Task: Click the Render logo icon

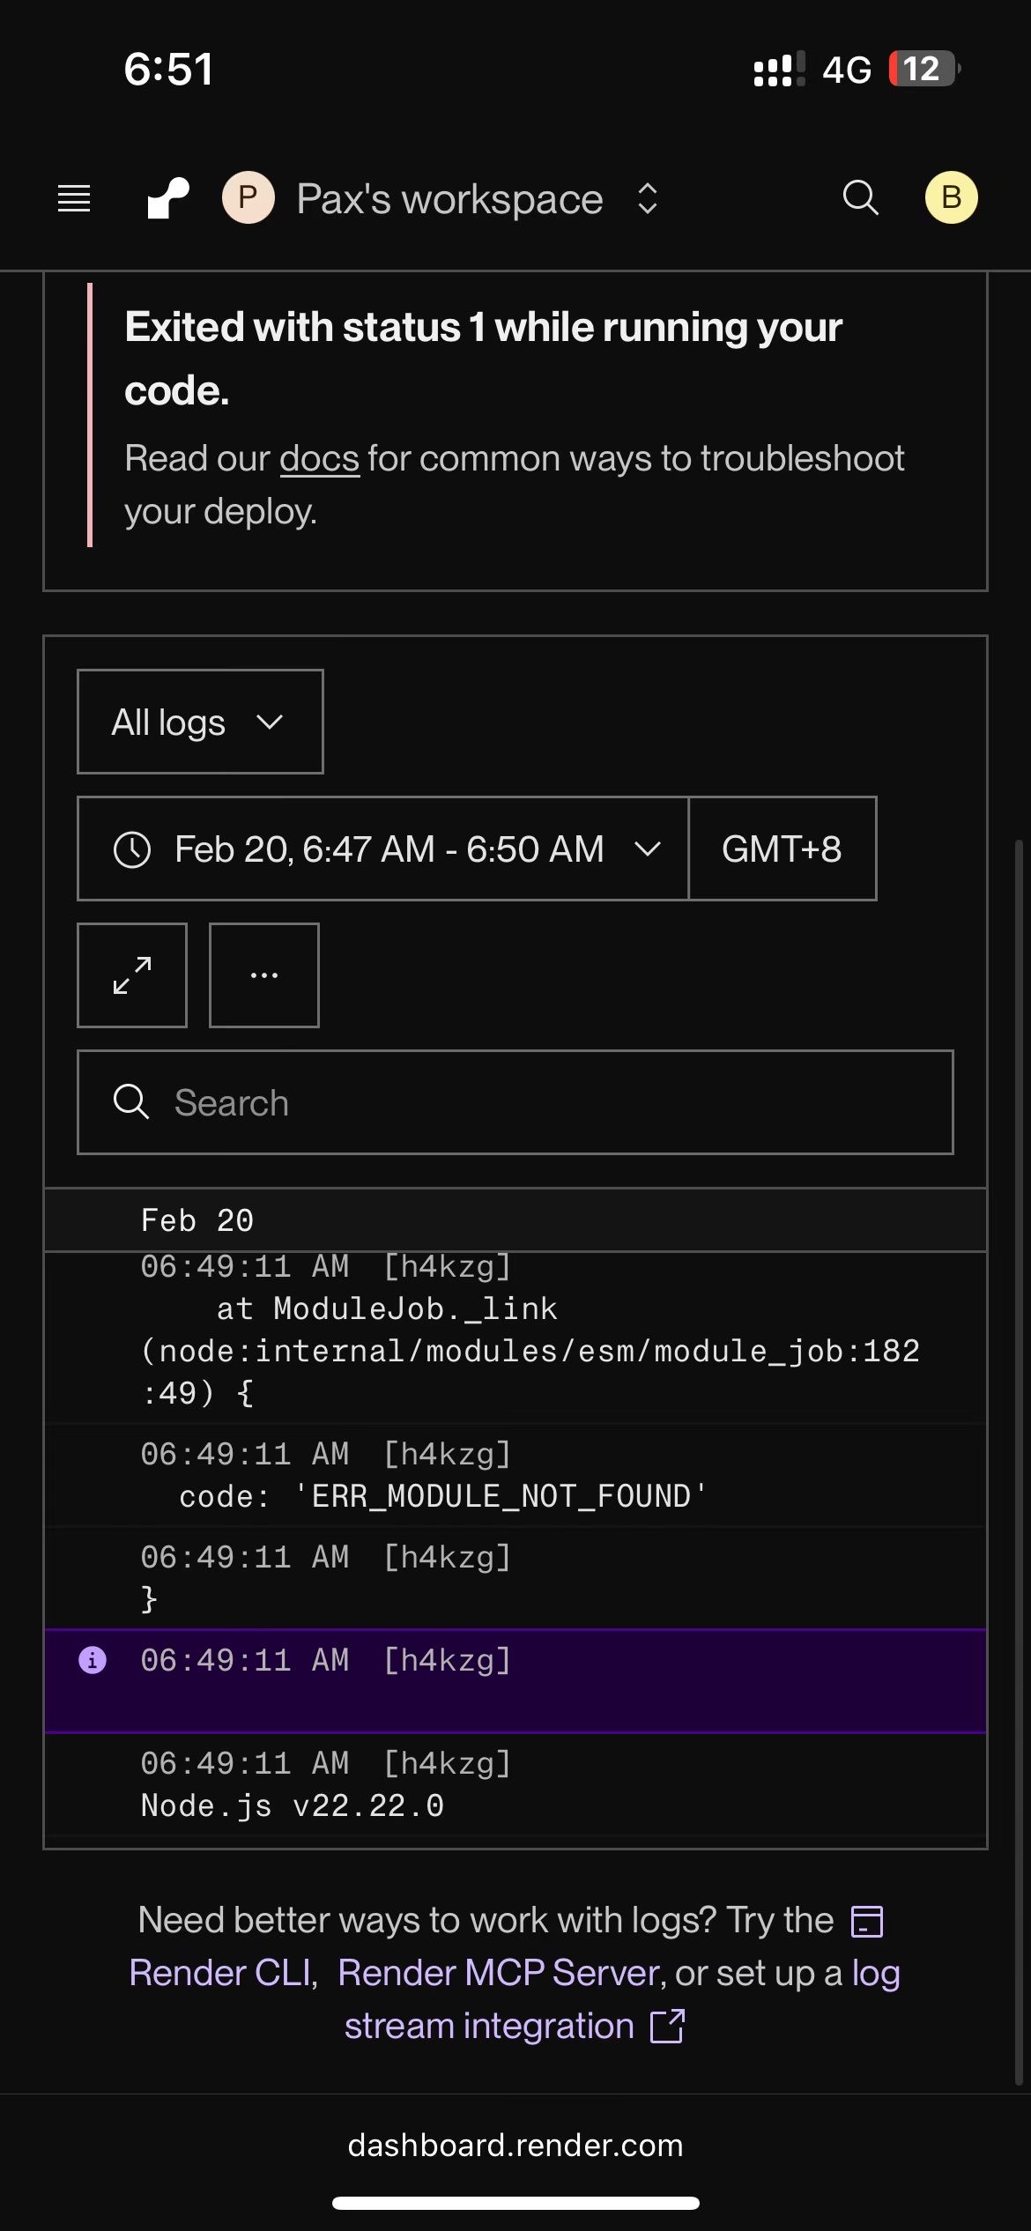Action: click(x=167, y=198)
